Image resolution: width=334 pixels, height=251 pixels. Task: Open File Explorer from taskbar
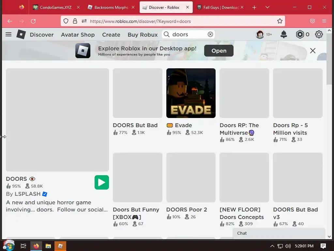[48, 246]
